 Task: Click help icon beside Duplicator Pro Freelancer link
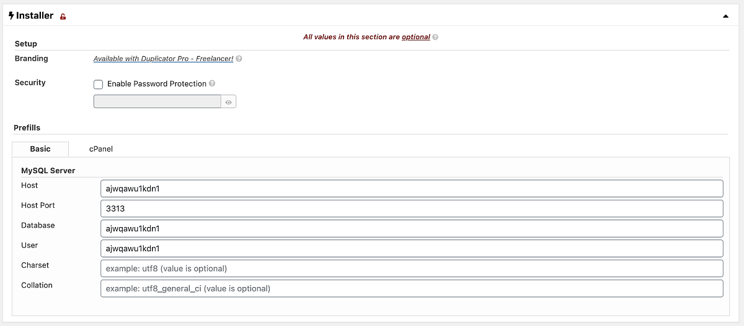pos(239,59)
